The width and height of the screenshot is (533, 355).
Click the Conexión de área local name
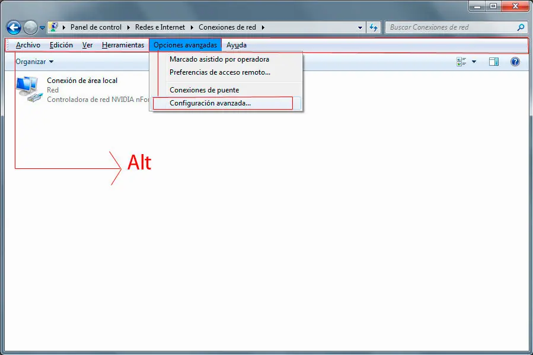coord(82,81)
